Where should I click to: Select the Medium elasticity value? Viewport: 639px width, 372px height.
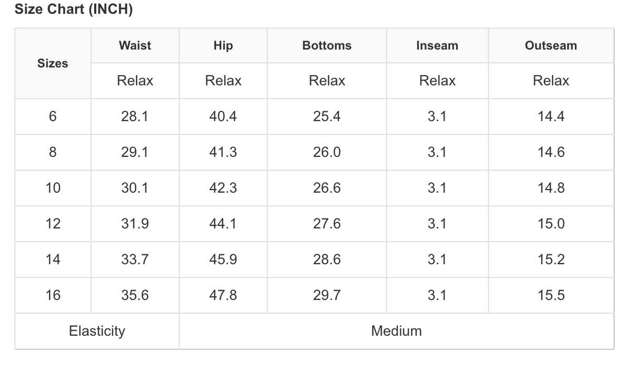tap(396, 331)
